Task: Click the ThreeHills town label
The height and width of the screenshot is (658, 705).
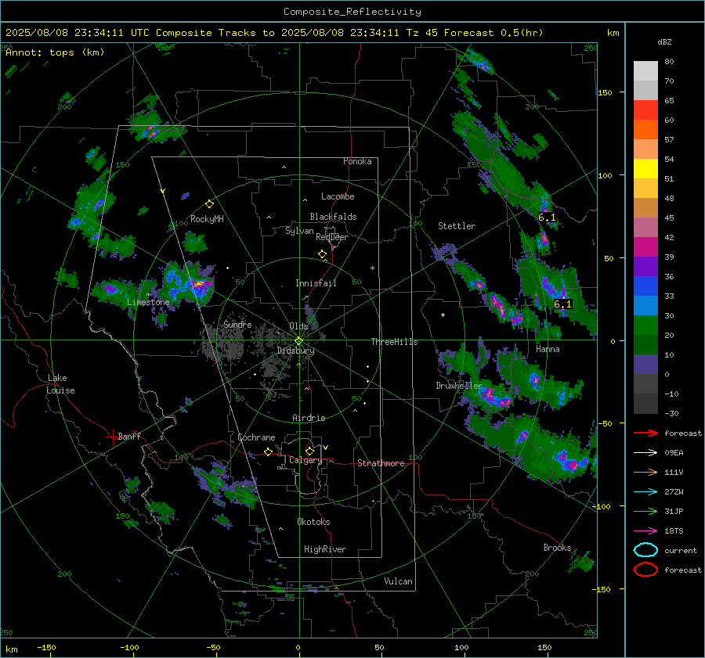Action: (x=394, y=342)
